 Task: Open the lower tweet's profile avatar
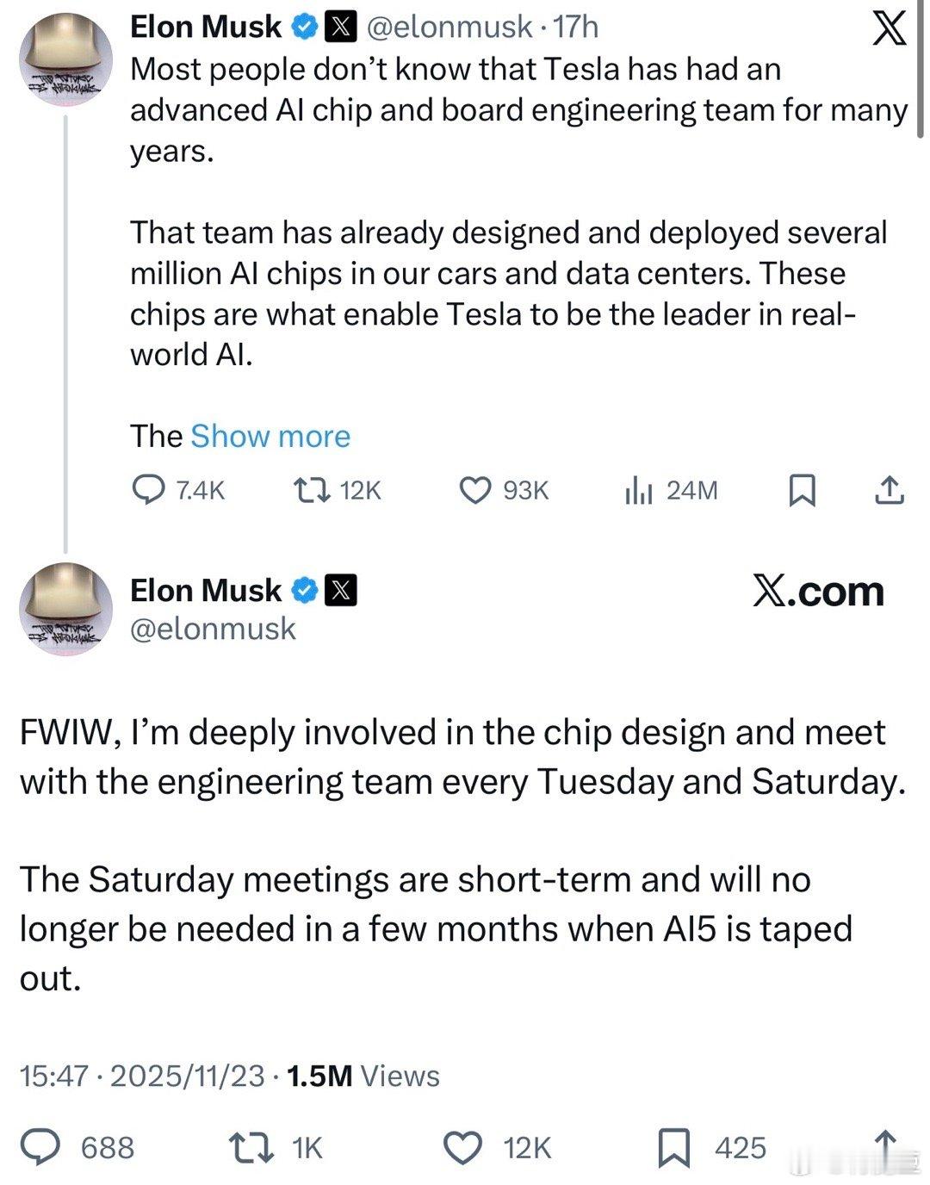(66, 608)
